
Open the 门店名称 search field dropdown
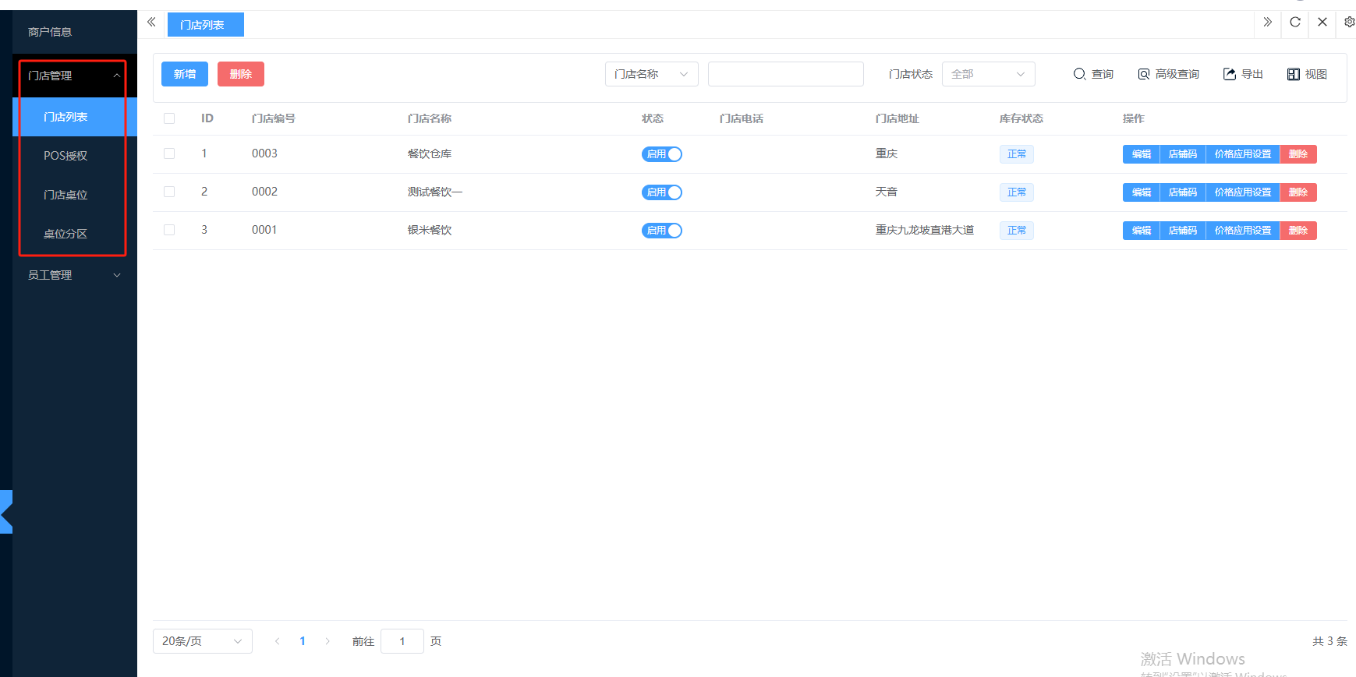[x=651, y=74]
